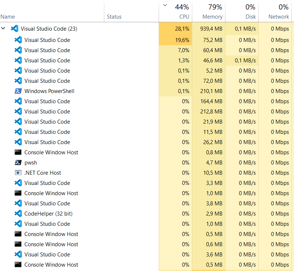The height and width of the screenshot is (271, 294).
Task: Click the VS Code icon of the group row
Action: (x=15, y=29)
